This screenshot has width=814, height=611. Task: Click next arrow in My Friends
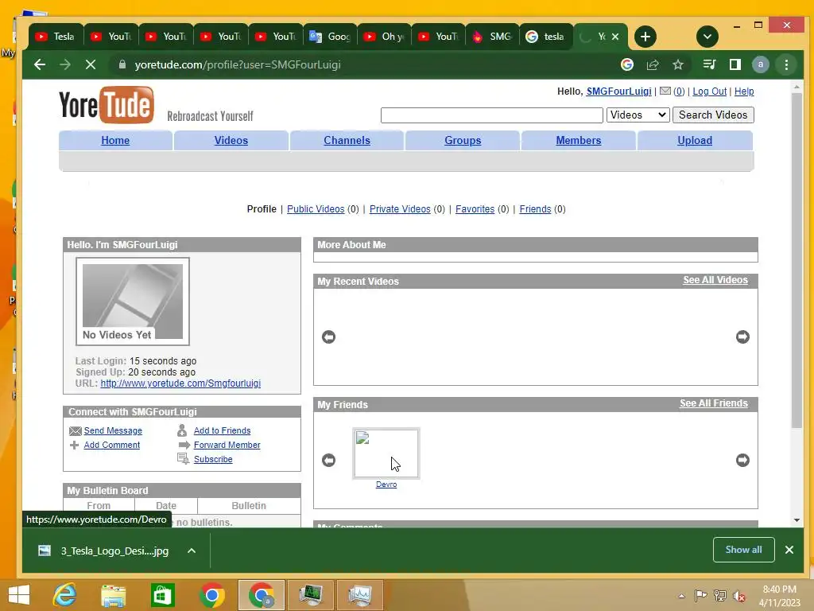[743, 460]
